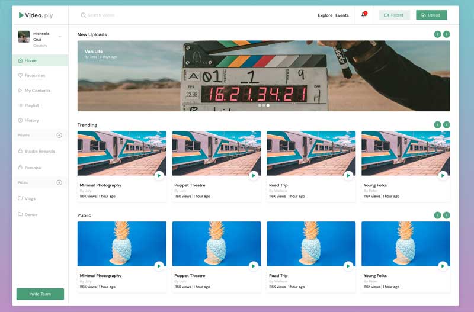Click the Video.ply logo

(x=36, y=15)
